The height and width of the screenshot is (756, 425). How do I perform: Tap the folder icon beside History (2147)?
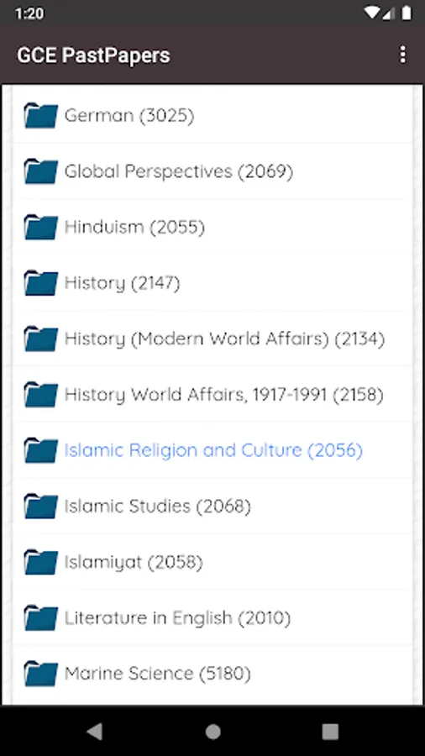coord(41,283)
